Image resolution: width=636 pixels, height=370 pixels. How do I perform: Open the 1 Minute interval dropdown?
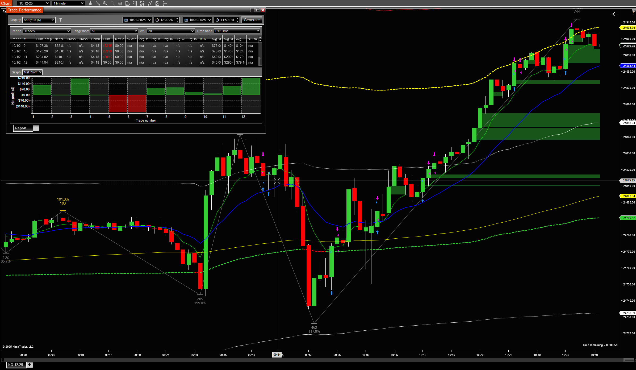click(x=82, y=3)
